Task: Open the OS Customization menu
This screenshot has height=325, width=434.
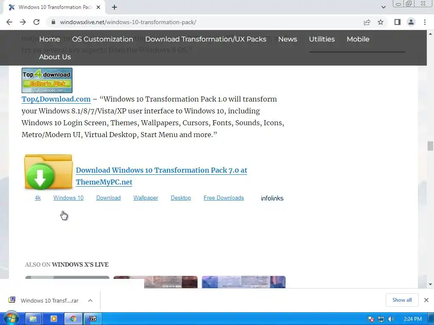Action: pyautogui.click(x=103, y=39)
